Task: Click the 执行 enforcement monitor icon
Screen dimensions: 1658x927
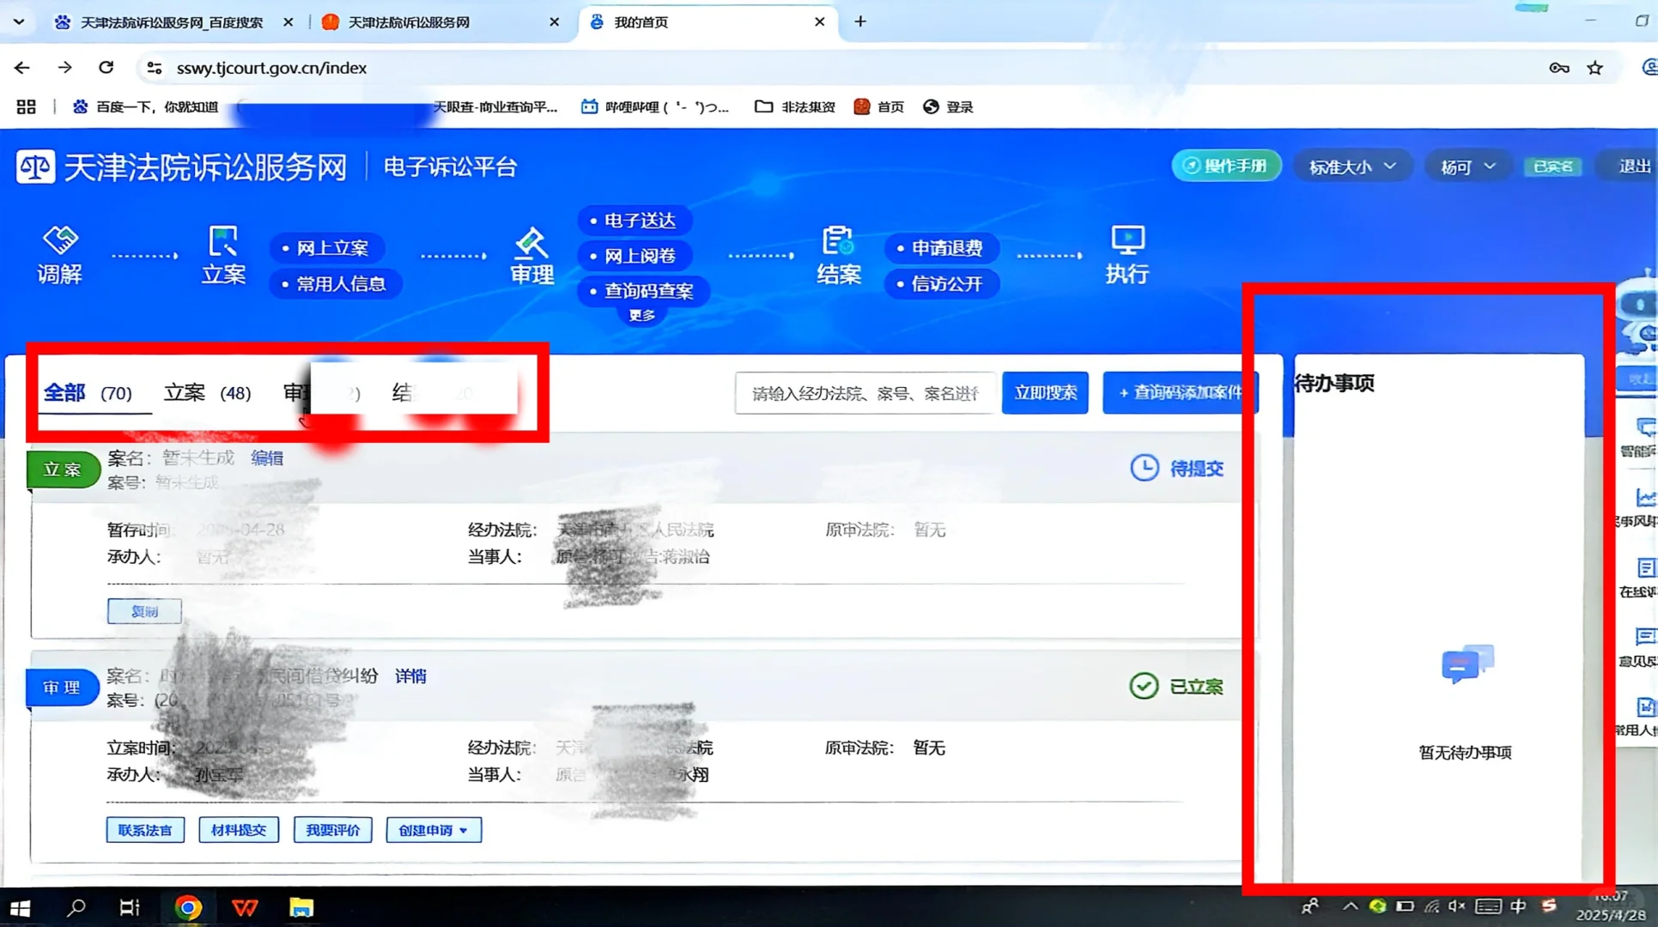Action: [x=1127, y=239]
